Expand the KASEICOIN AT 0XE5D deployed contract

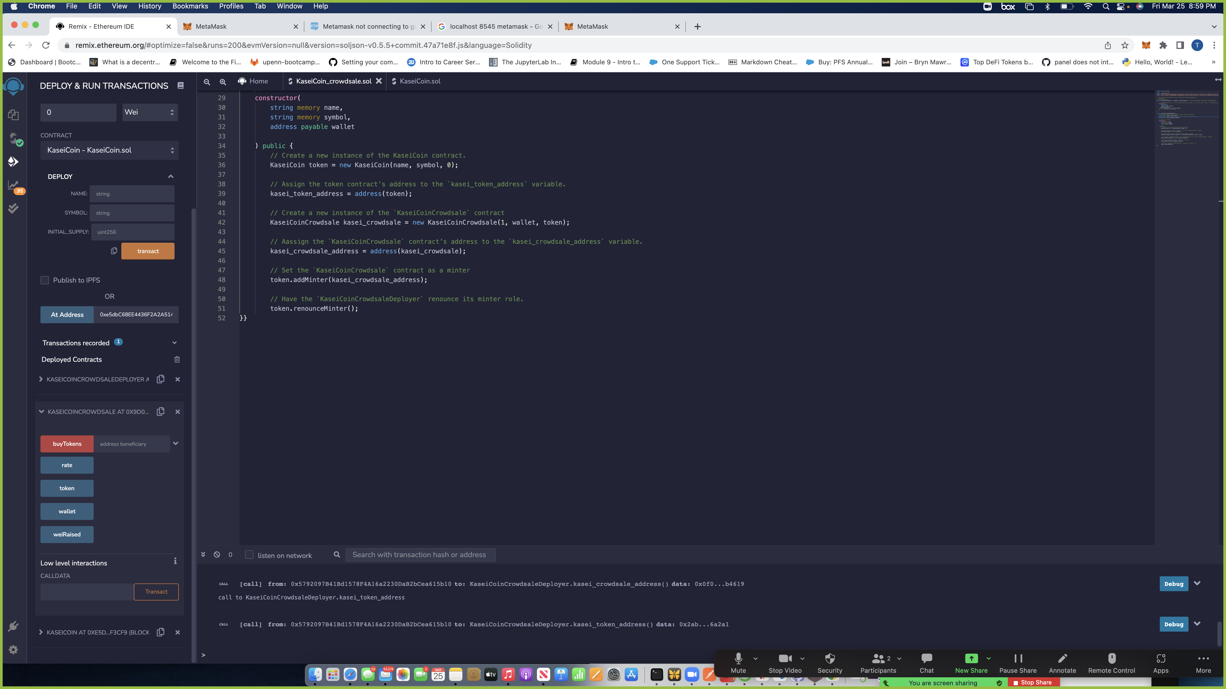coord(41,632)
